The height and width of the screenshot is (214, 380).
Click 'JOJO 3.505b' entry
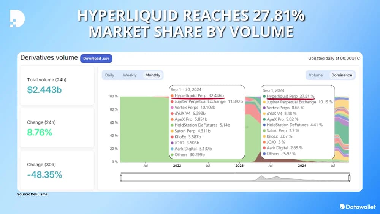tap(185, 143)
